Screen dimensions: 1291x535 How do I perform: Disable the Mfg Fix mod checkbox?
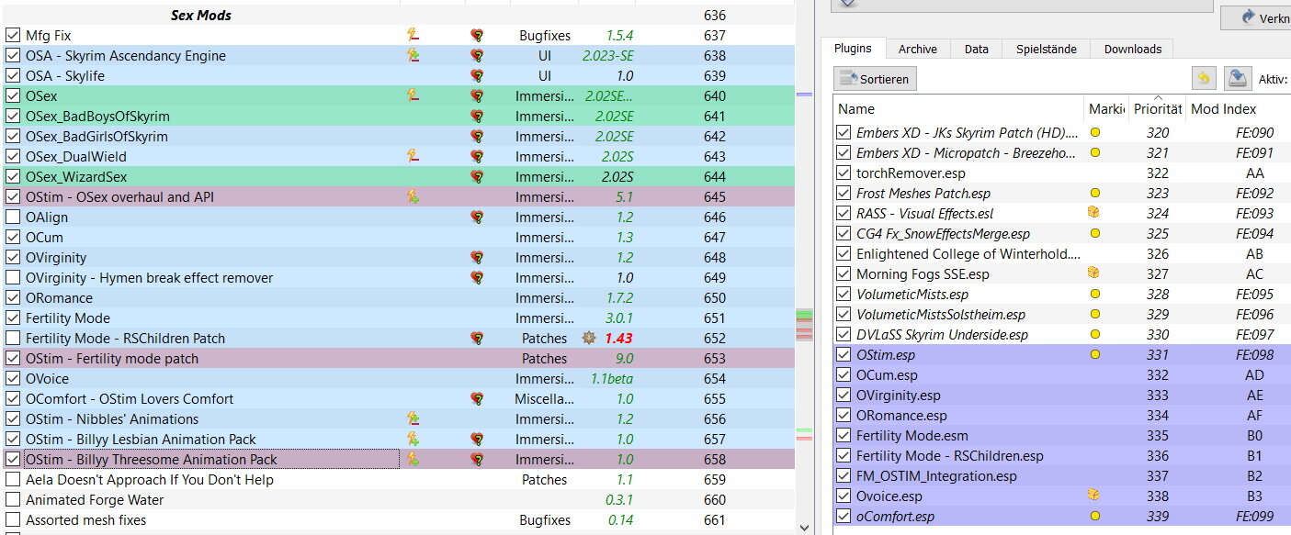[13, 36]
